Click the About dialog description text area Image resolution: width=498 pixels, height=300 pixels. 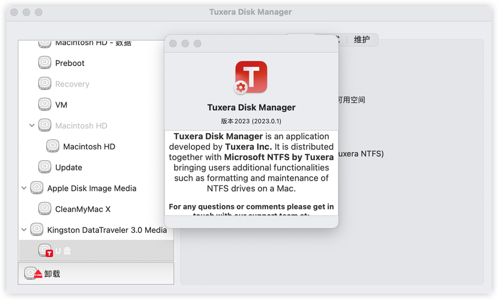251,173
